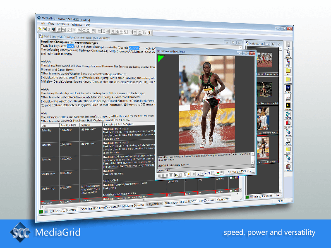Select the steeplechase runner thumbnail in Marked Set
331x248 pixels.
tap(263, 148)
